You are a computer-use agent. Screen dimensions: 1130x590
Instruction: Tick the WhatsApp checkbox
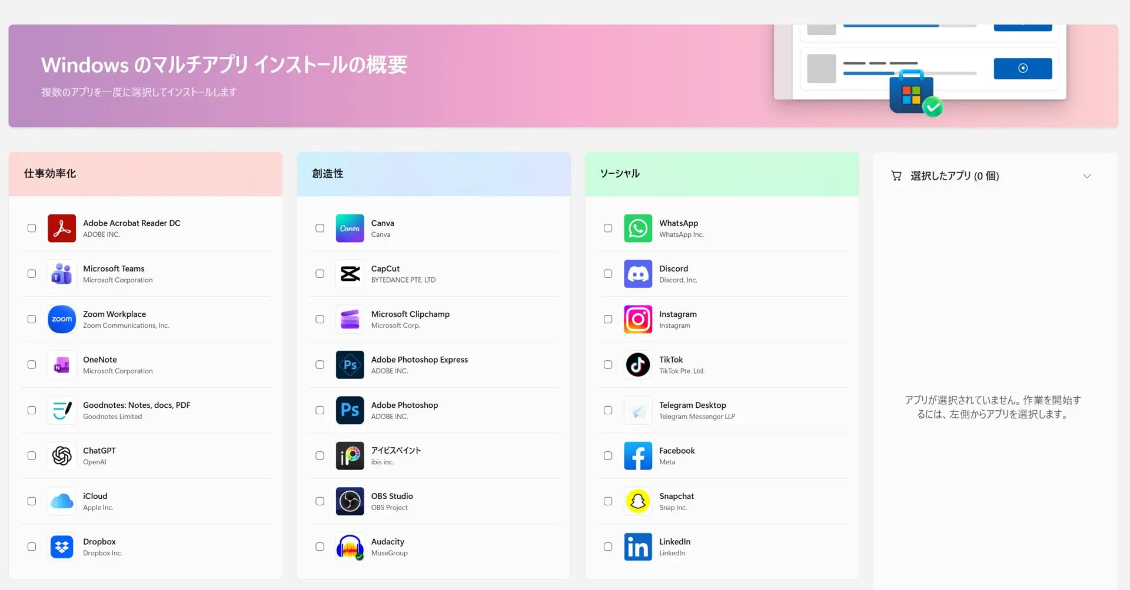608,228
